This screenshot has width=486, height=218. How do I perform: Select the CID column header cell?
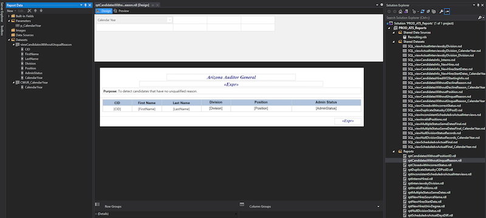(x=117, y=103)
